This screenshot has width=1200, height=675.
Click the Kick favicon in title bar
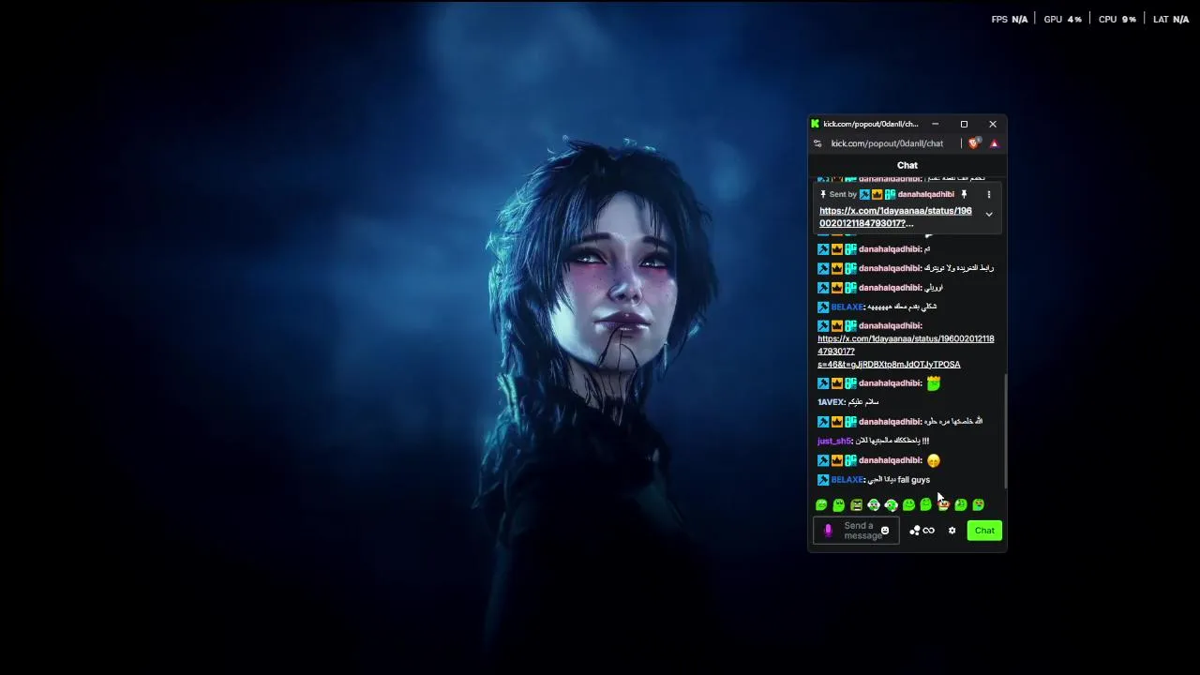pyautogui.click(x=816, y=124)
